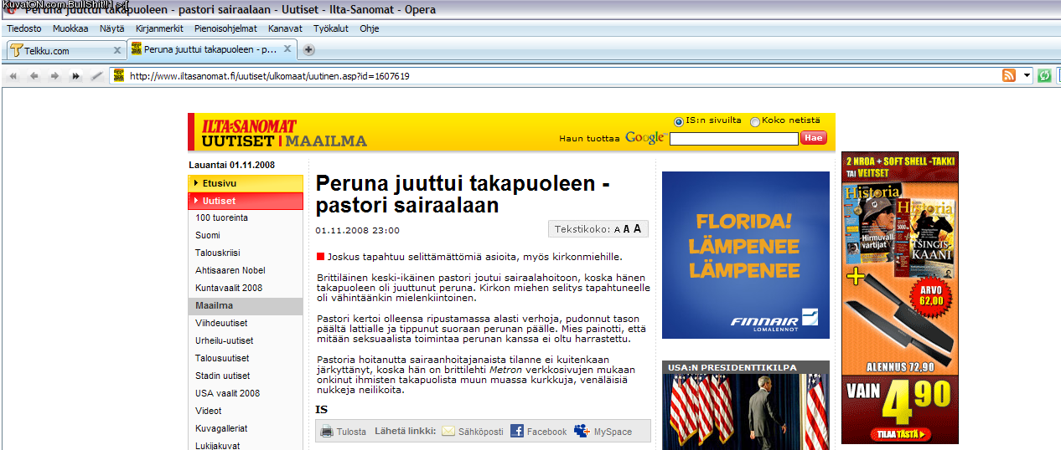Screen dimensions: 1061x450
Task: Click the green reload icon
Action: [1044, 75]
